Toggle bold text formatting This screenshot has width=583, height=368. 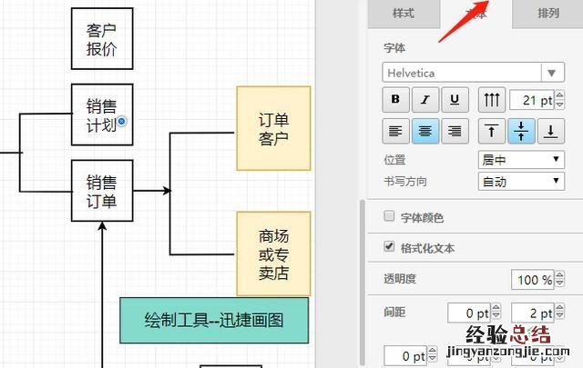tap(395, 99)
